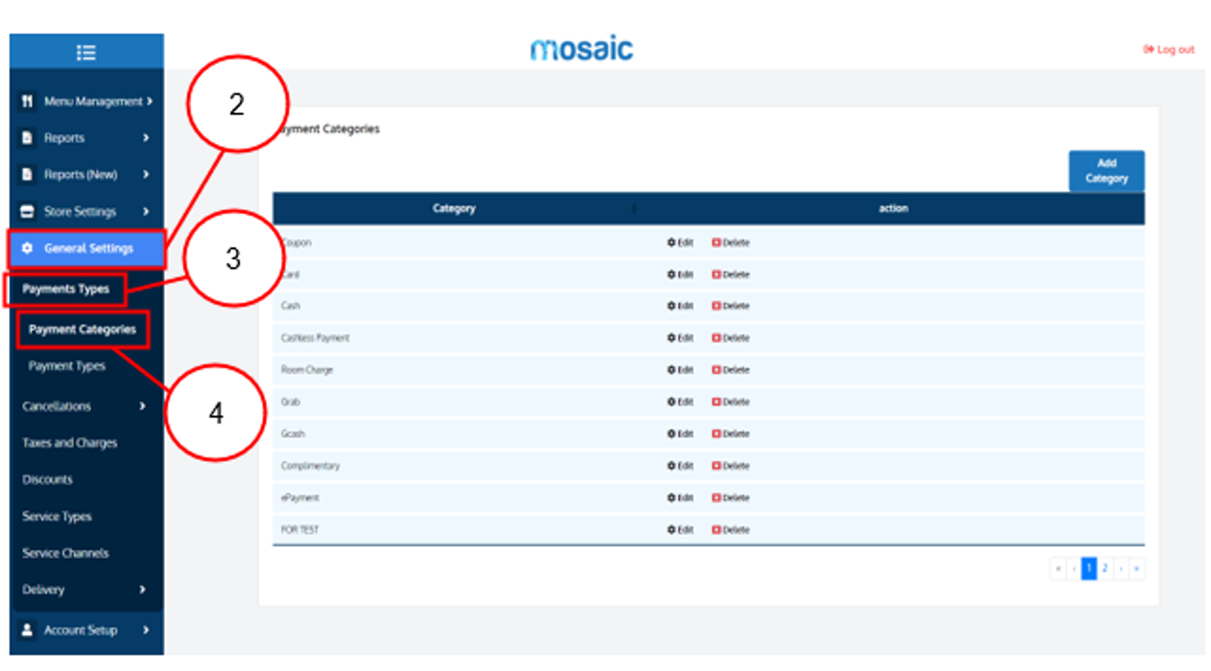Click the Delete icon for Room Charge
The height and width of the screenshot is (671, 1211).
(x=716, y=370)
